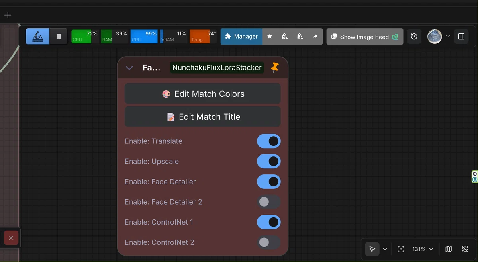Disable the Enable: Translate toggle
478x262 pixels.
[x=269, y=141]
